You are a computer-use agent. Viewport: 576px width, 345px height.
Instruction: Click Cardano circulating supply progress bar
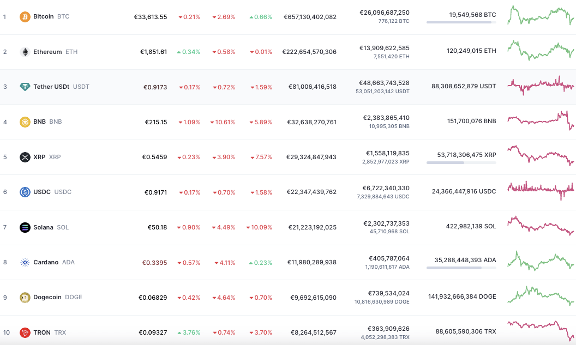(x=461, y=268)
